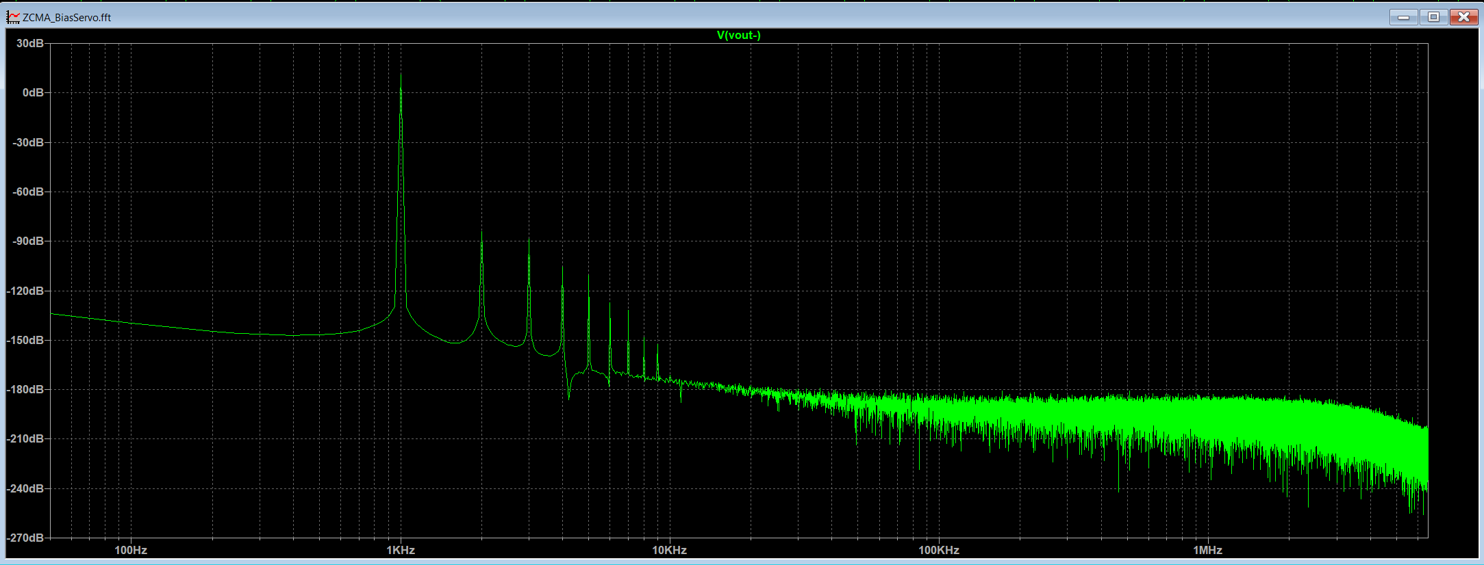Screen dimensions: 1484x565
Task: Click the 10KHz frequency axis label
Action: 669,550
